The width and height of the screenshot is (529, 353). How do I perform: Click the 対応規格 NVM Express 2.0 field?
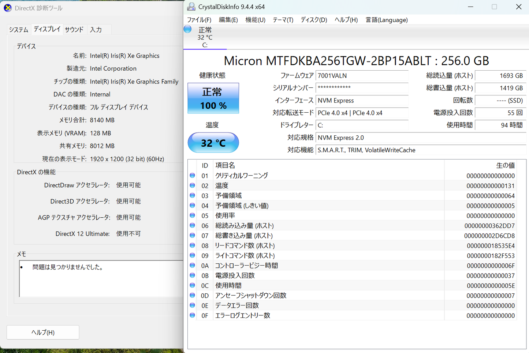pyautogui.click(x=421, y=138)
